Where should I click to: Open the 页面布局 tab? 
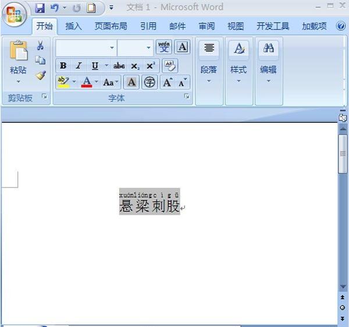click(111, 26)
